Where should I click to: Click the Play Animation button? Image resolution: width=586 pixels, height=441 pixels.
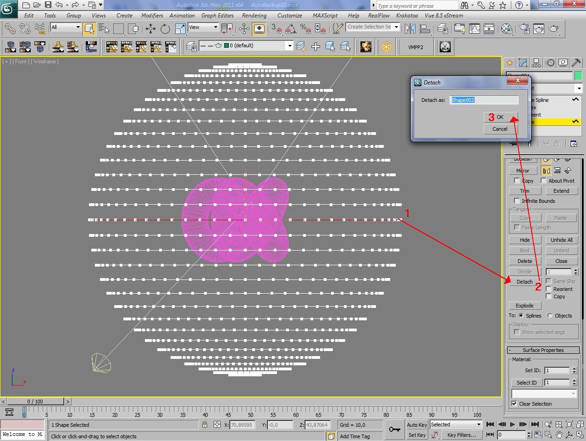[513, 424]
